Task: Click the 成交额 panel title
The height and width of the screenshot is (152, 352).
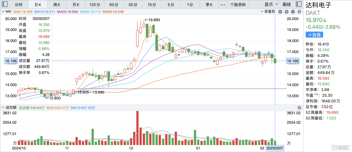Action: click(x=11, y=108)
